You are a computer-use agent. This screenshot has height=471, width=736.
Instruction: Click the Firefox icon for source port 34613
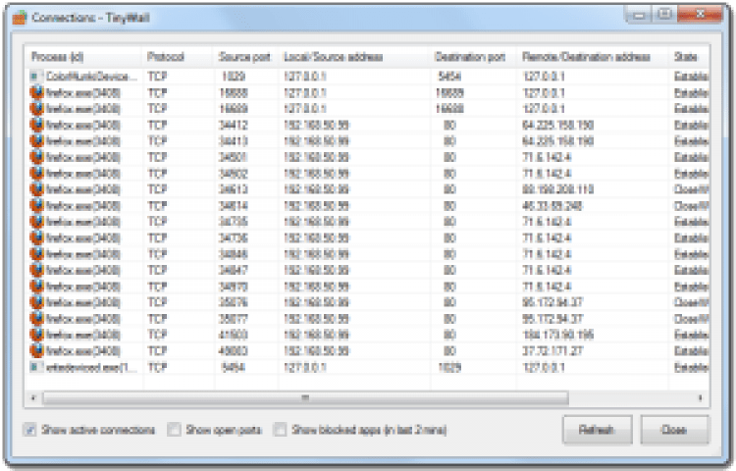pos(36,188)
